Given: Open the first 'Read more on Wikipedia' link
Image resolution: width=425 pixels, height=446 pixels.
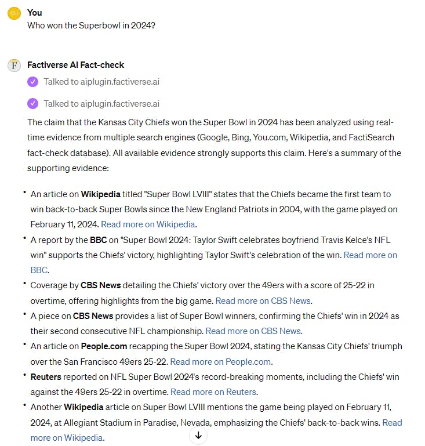Looking at the screenshot, I should 148,224.
